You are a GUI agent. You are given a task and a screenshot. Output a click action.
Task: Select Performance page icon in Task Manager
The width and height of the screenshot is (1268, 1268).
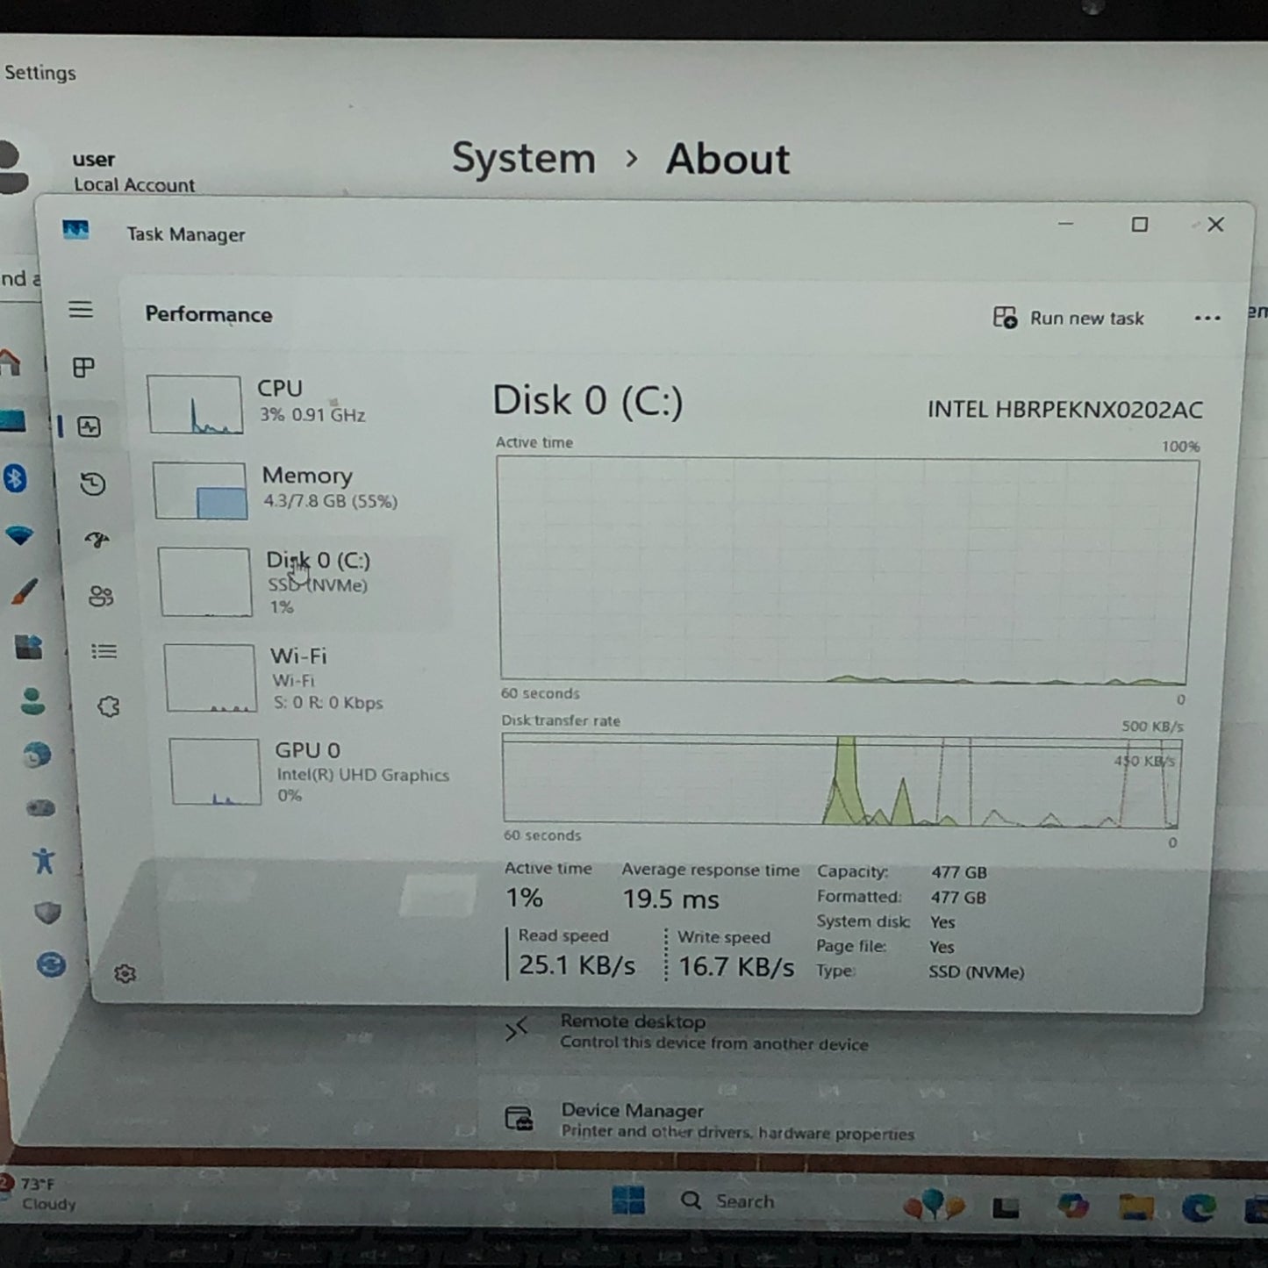89,427
